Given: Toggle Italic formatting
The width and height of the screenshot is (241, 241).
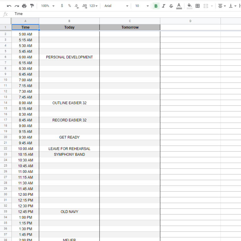Looking at the screenshot, I should 163,6.
